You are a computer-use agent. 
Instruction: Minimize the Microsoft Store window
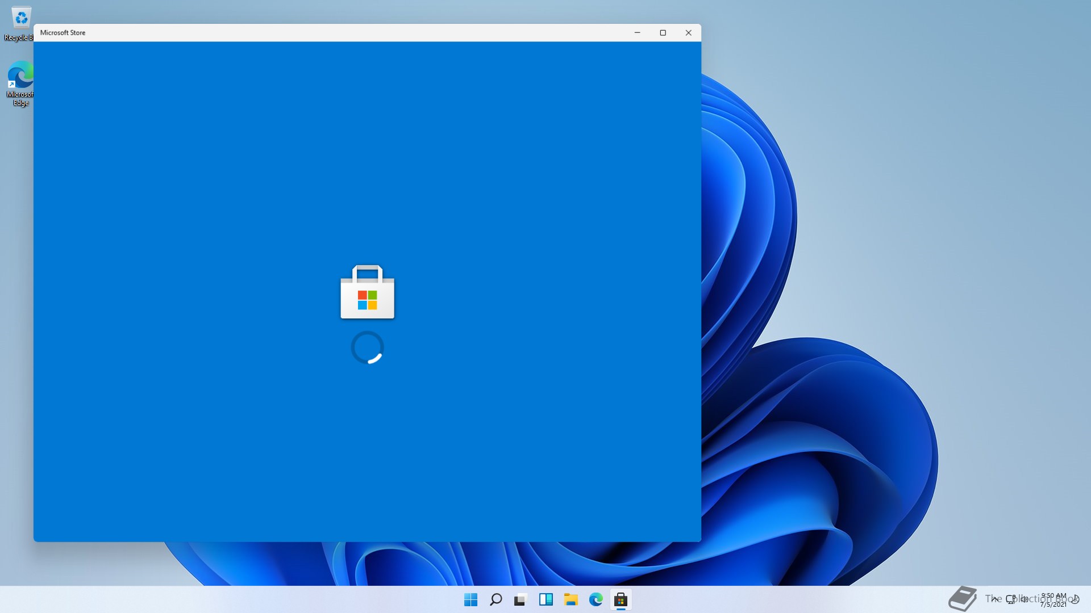tap(637, 33)
